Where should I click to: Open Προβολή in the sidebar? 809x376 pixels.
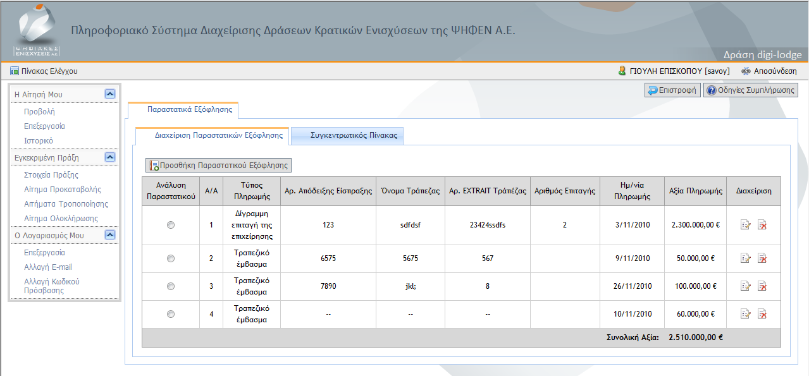pos(39,111)
